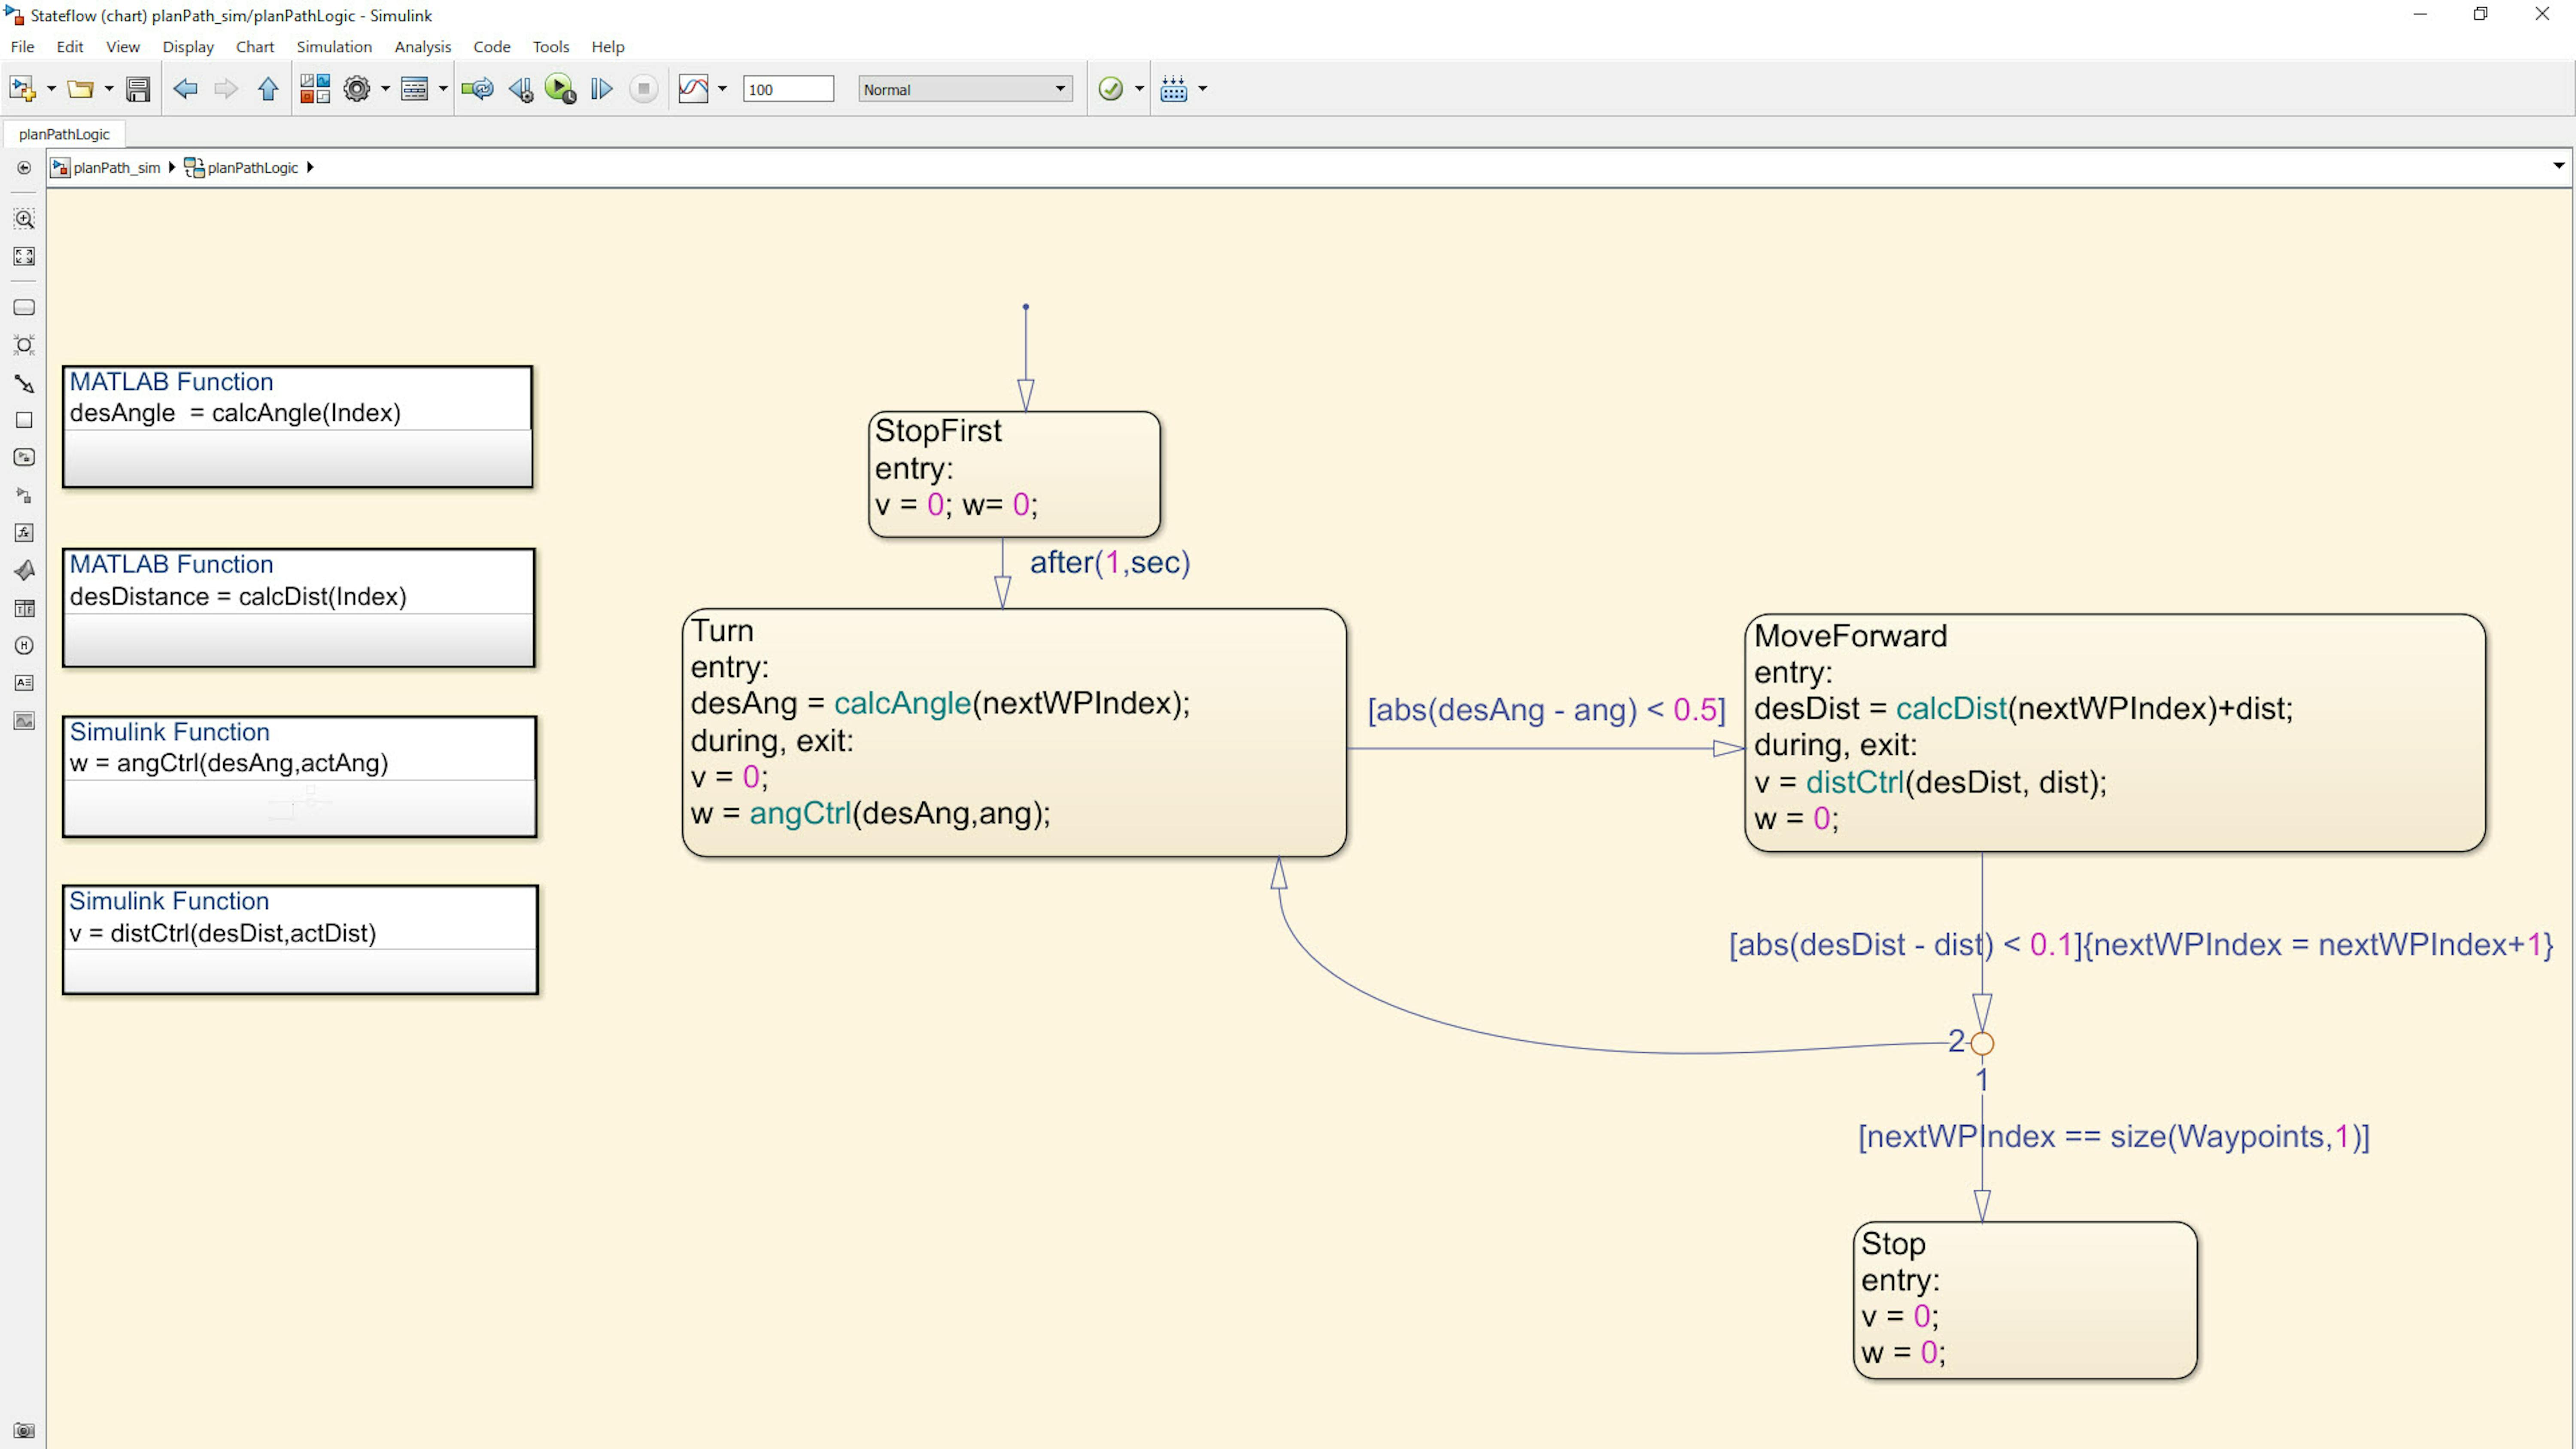Select the MATLAB Function palette tool

pos(24,570)
